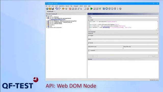
Task: Click the Cancel button in details panel
Action: 153,56
